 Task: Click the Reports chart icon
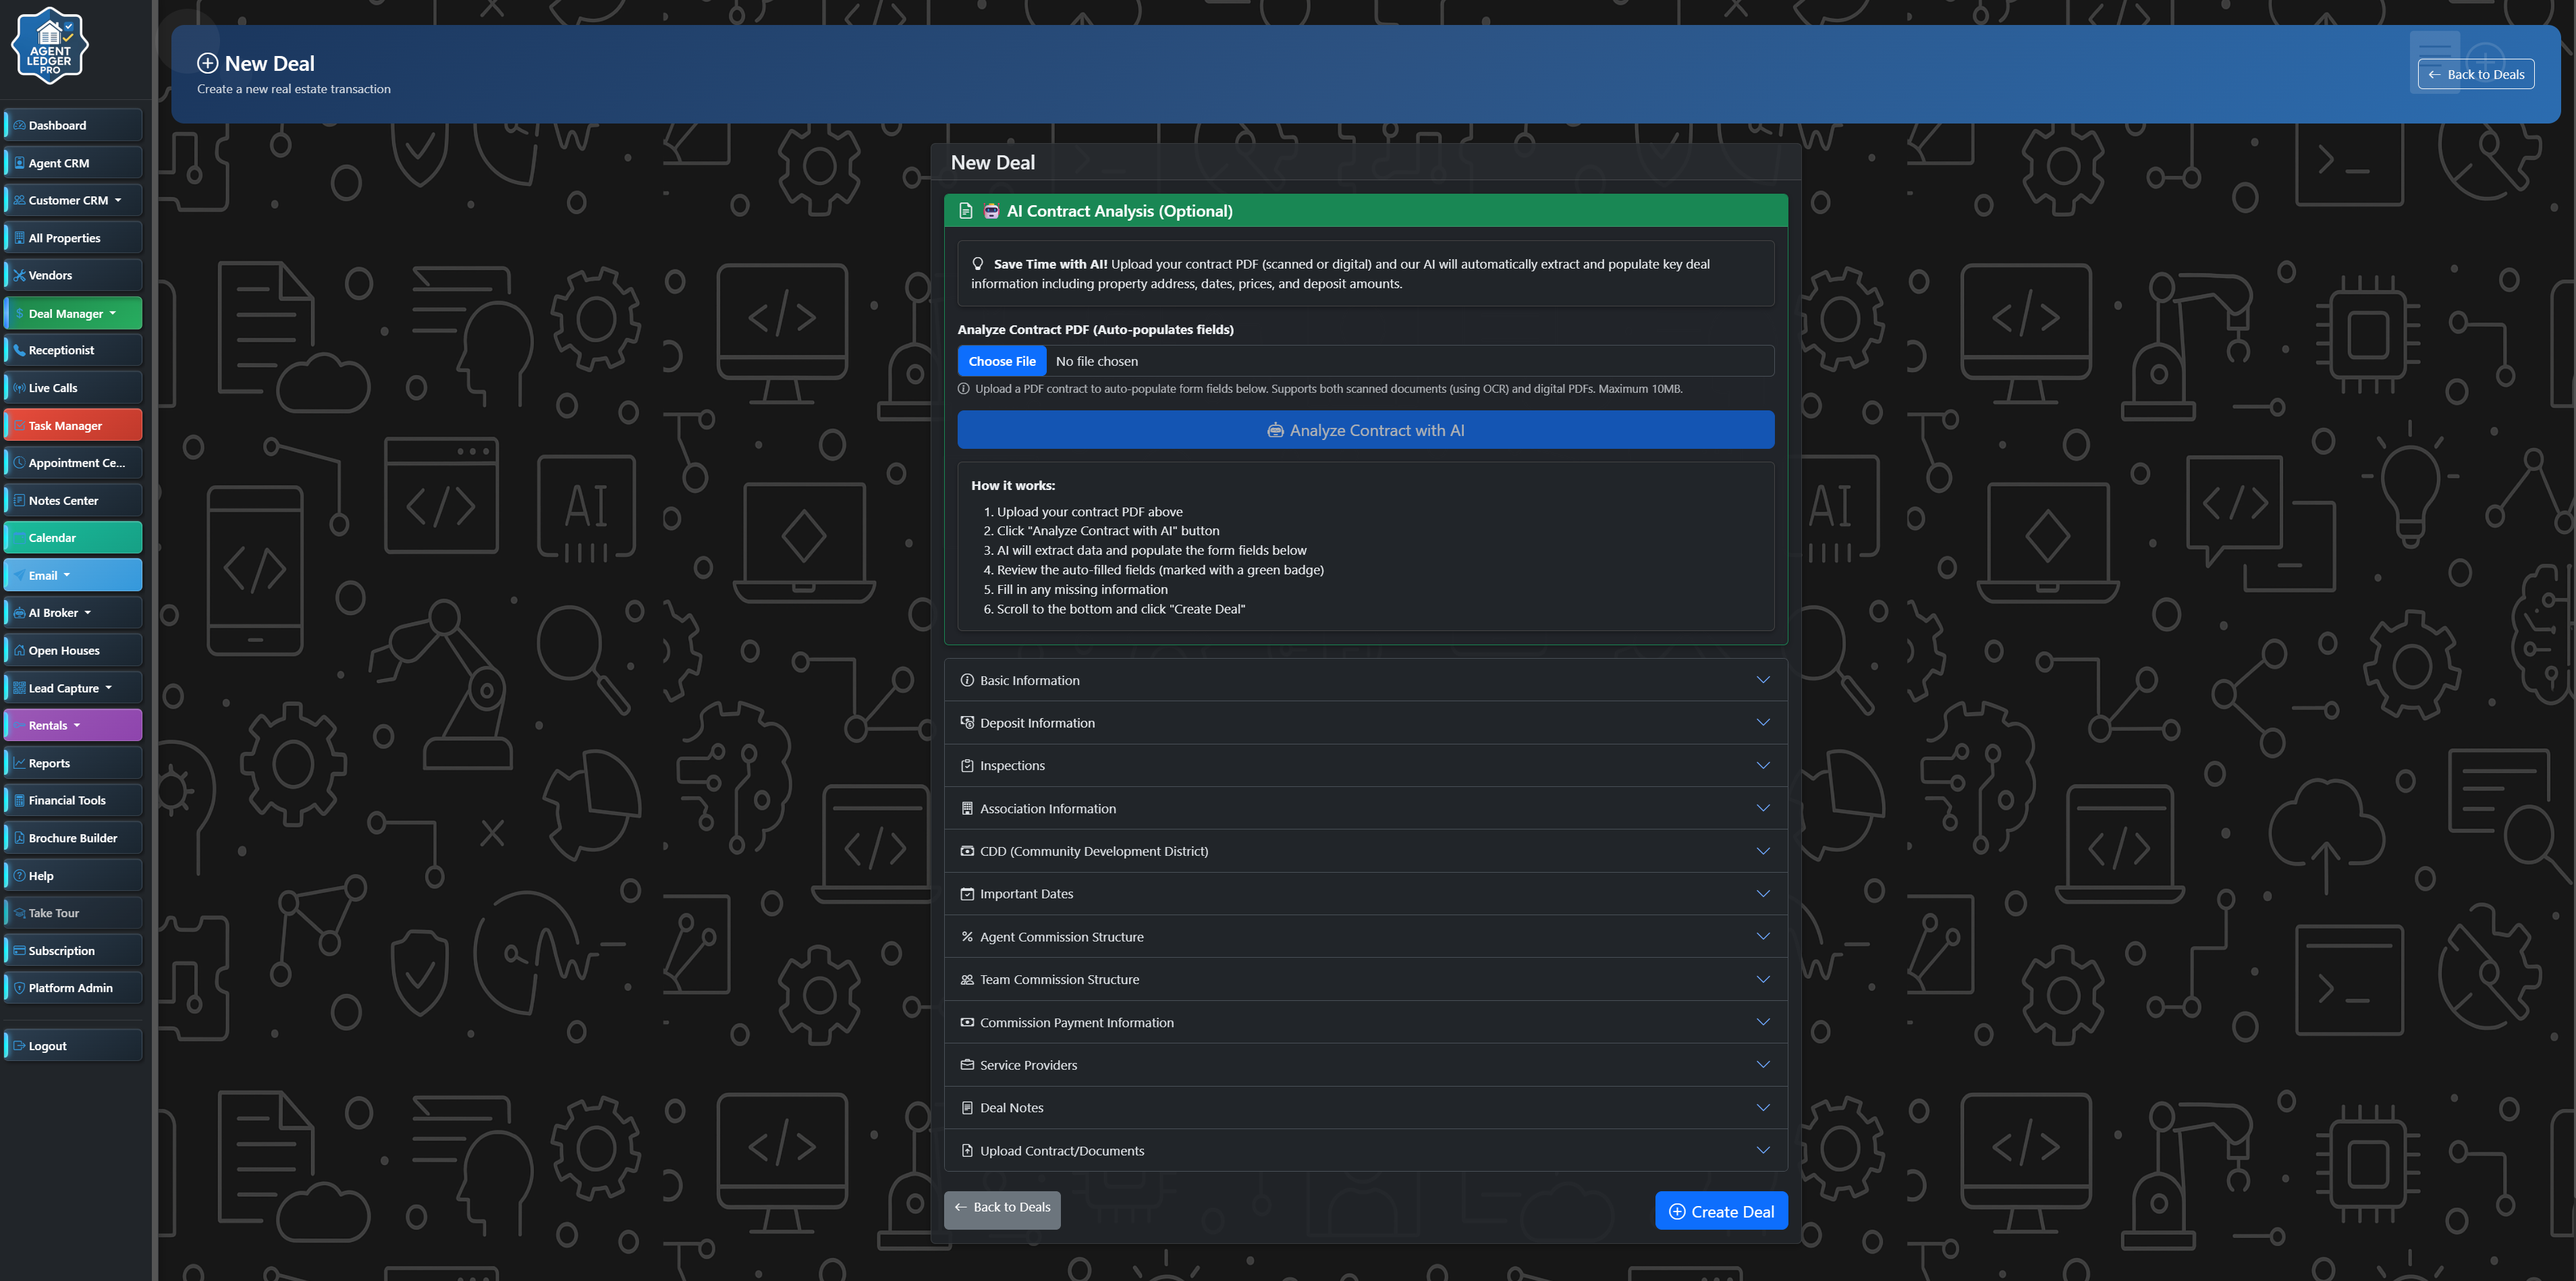(x=19, y=763)
